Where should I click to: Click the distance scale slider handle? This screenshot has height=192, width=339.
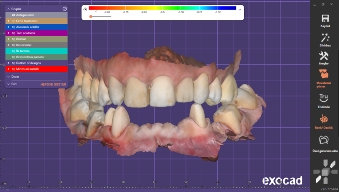pyautogui.click(x=90, y=16)
